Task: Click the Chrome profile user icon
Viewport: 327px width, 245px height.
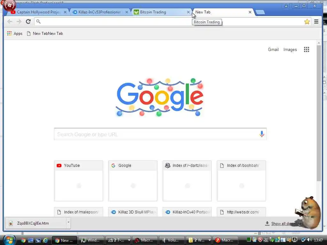Action: pyautogui.click(x=286, y=6)
